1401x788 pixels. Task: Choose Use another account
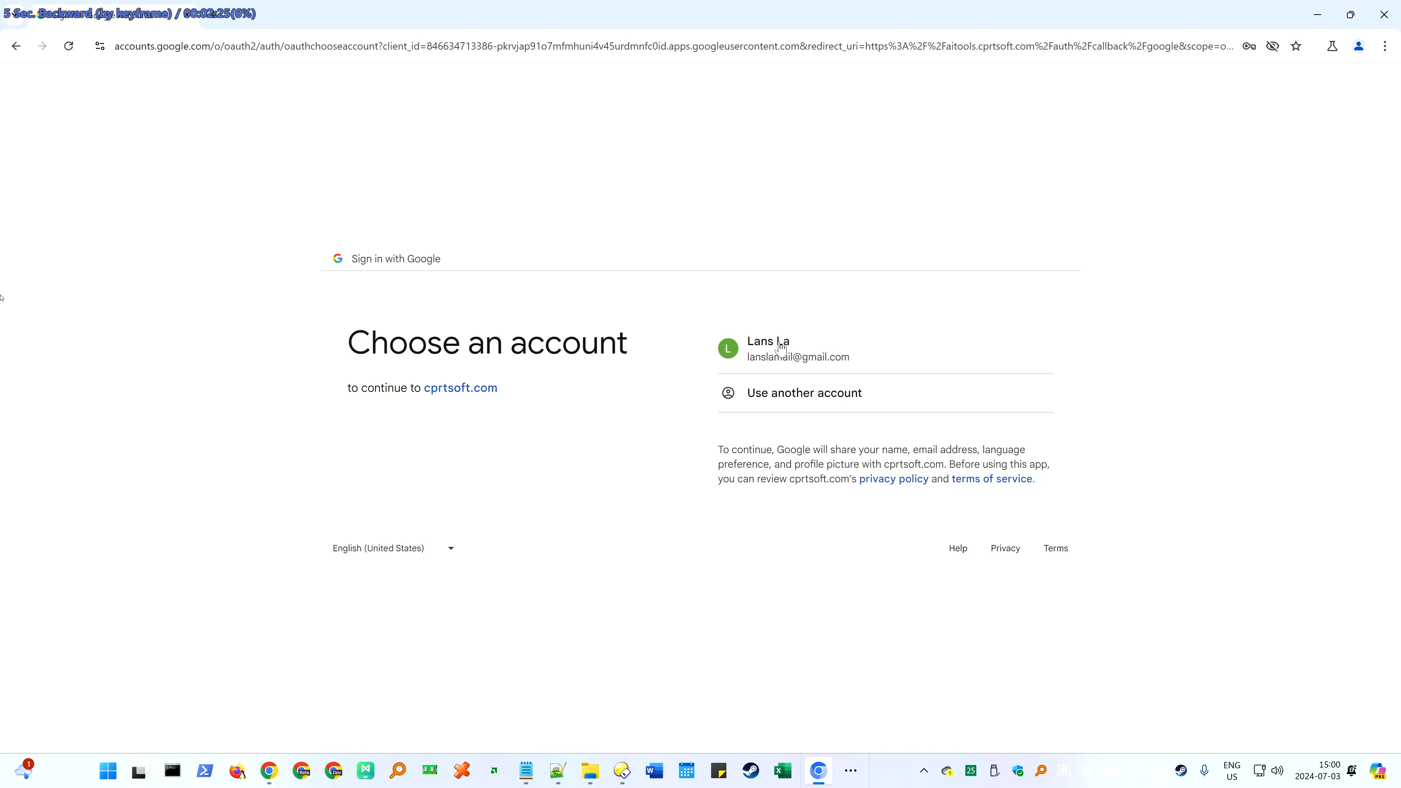click(x=885, y=393)
